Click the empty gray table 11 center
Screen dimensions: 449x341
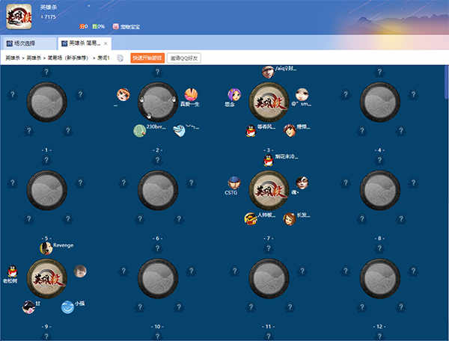pyautogui.click(x=269, y=279)
